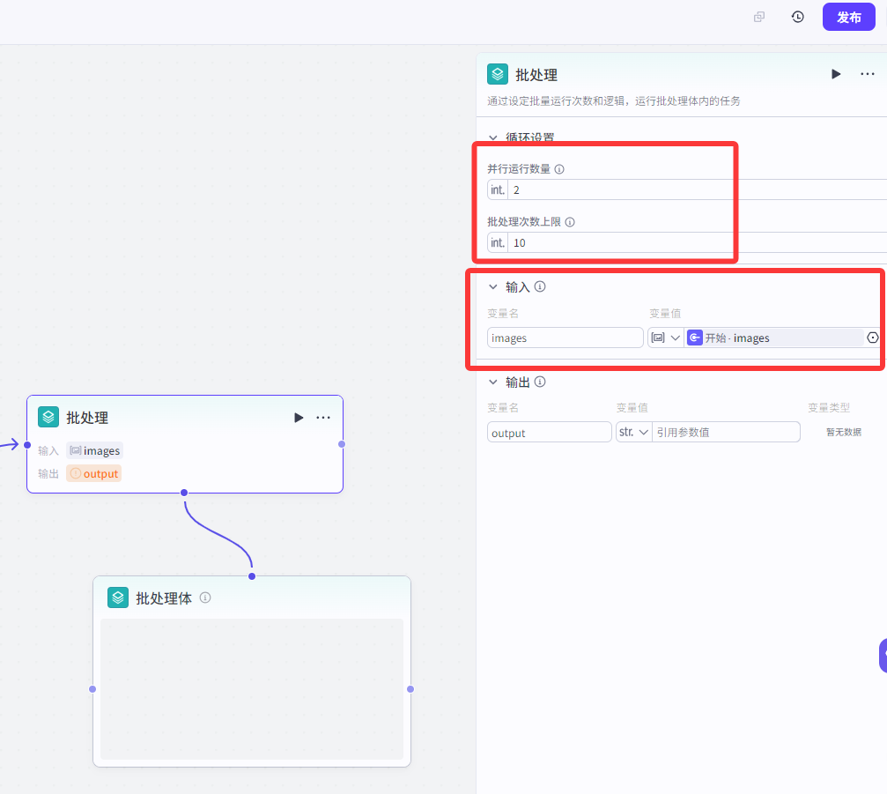Image resolution: width=887 pixels, height=794 pixels.
Task: Click the images variable name field
Action: click(565, 338)
